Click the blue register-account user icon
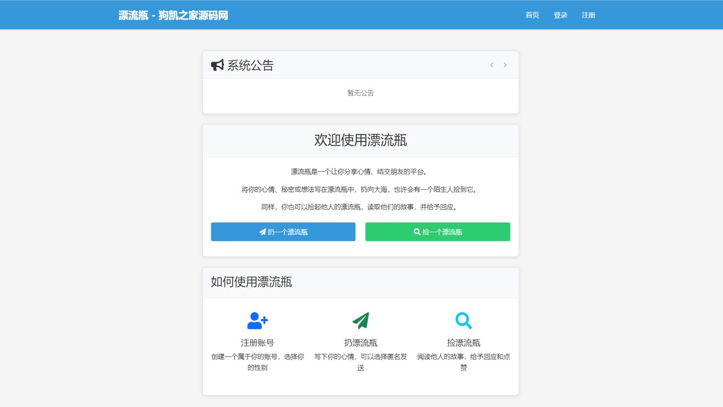 click(258, 321)
